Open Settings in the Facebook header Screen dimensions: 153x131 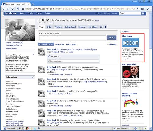point(106,13)
